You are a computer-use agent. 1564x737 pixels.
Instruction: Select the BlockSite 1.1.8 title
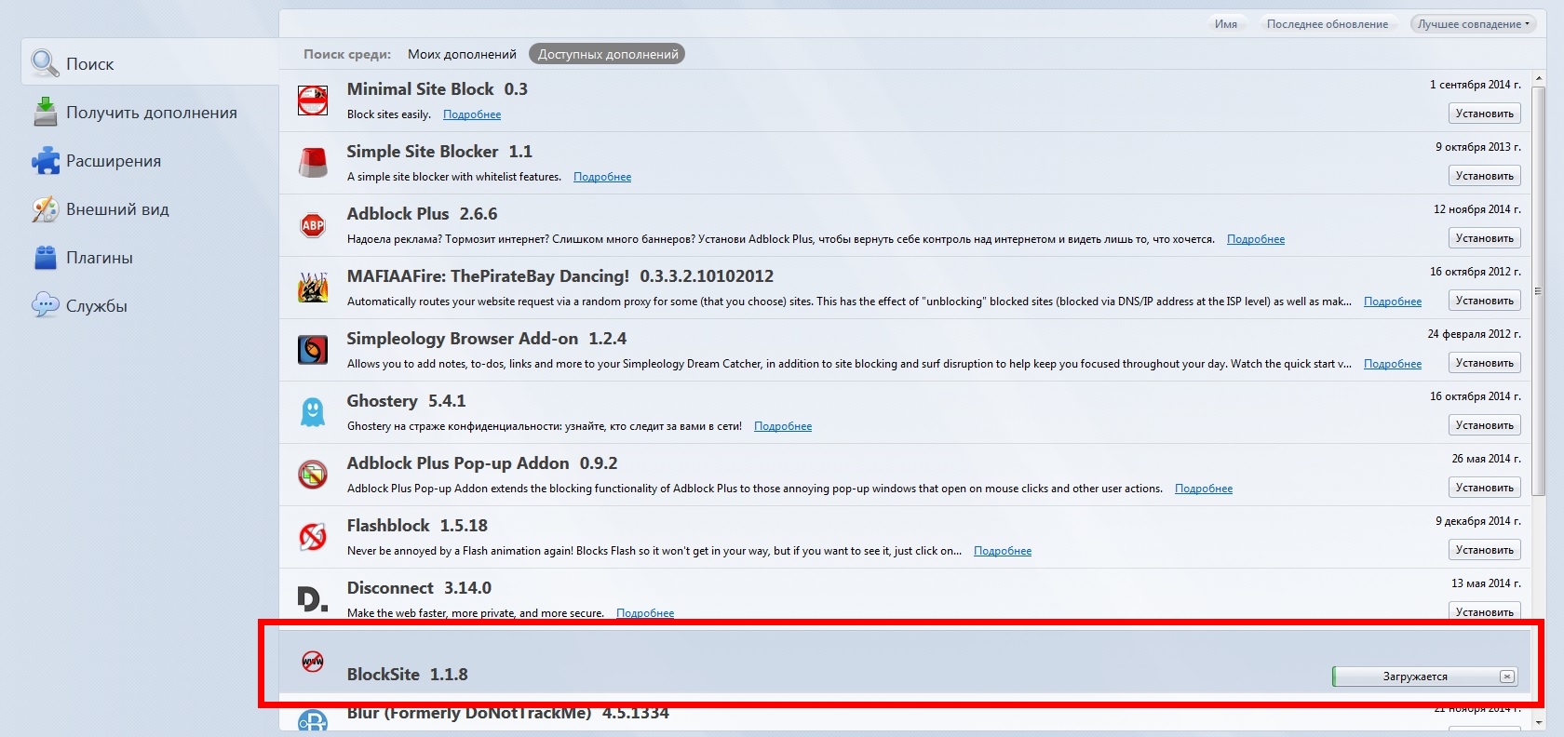(407, 675)
